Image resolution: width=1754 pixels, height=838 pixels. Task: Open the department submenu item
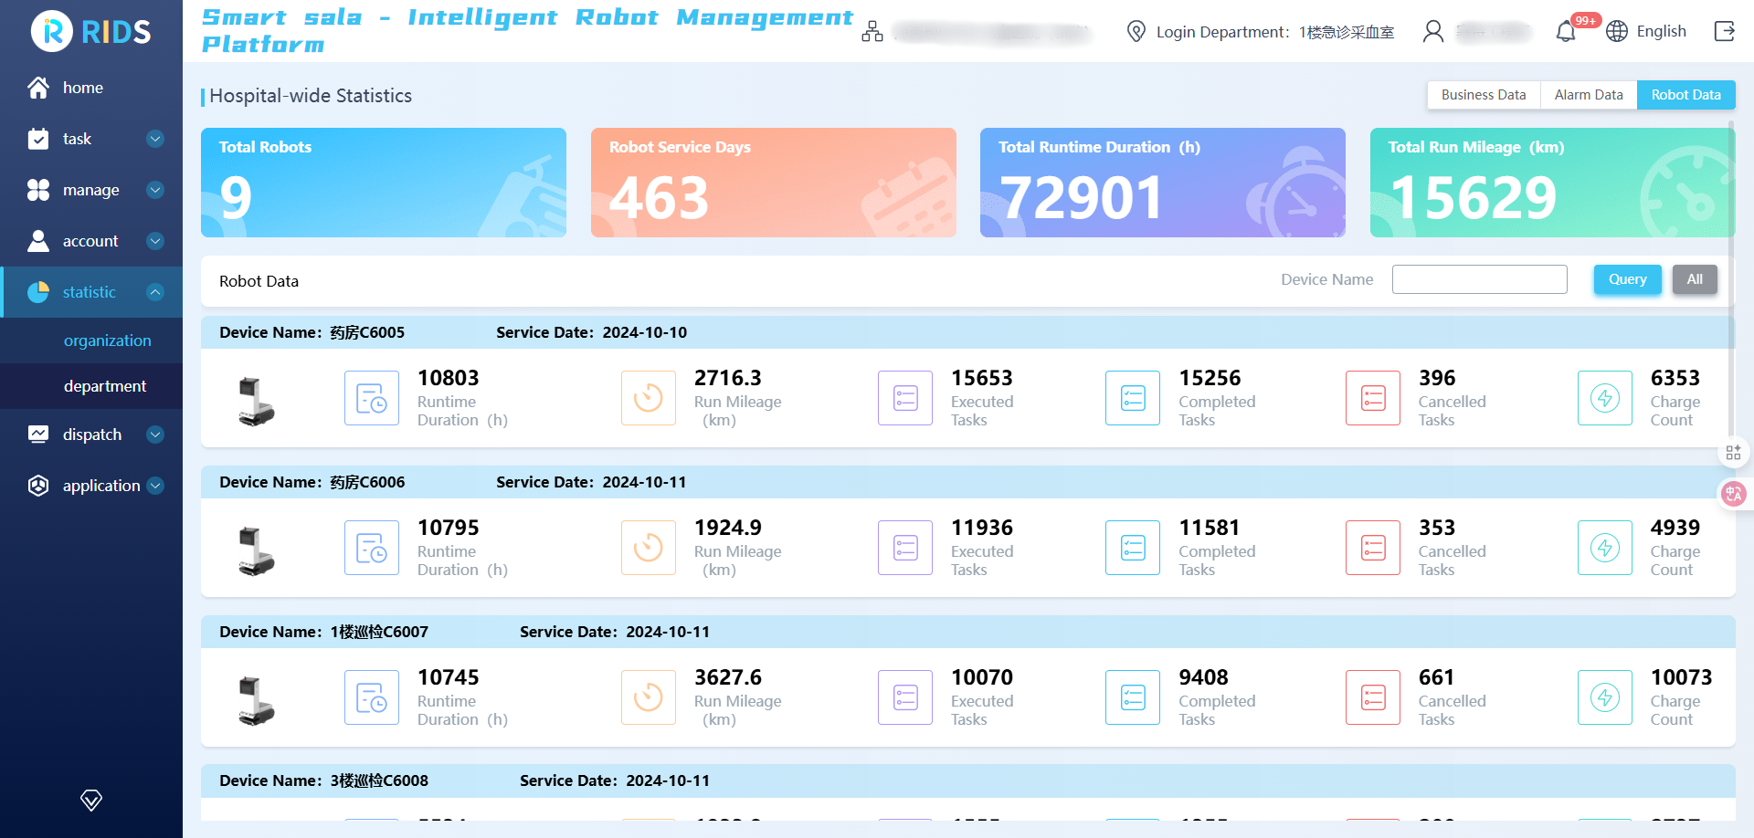coord(105,386)
